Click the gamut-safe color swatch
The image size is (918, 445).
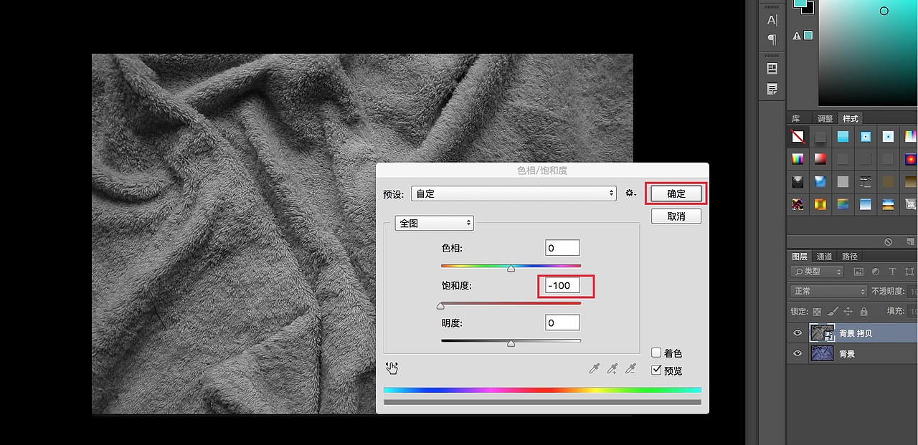click(x=808, y=36)
